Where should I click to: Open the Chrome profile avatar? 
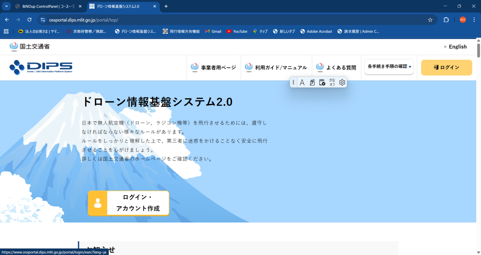click(x=463, y=20)
